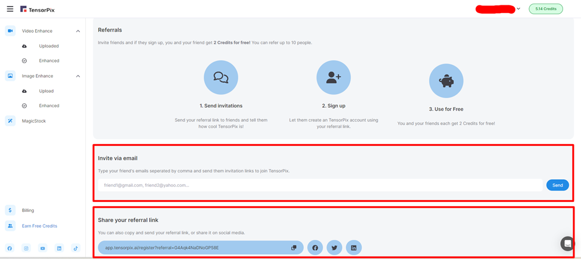Click the Image Enhance picture icon
Image resolution: width=581 pixels, height=259 pixels.
(x=10, y=76)
